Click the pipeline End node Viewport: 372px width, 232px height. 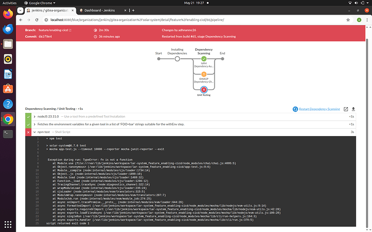click(x=222, y=59)
